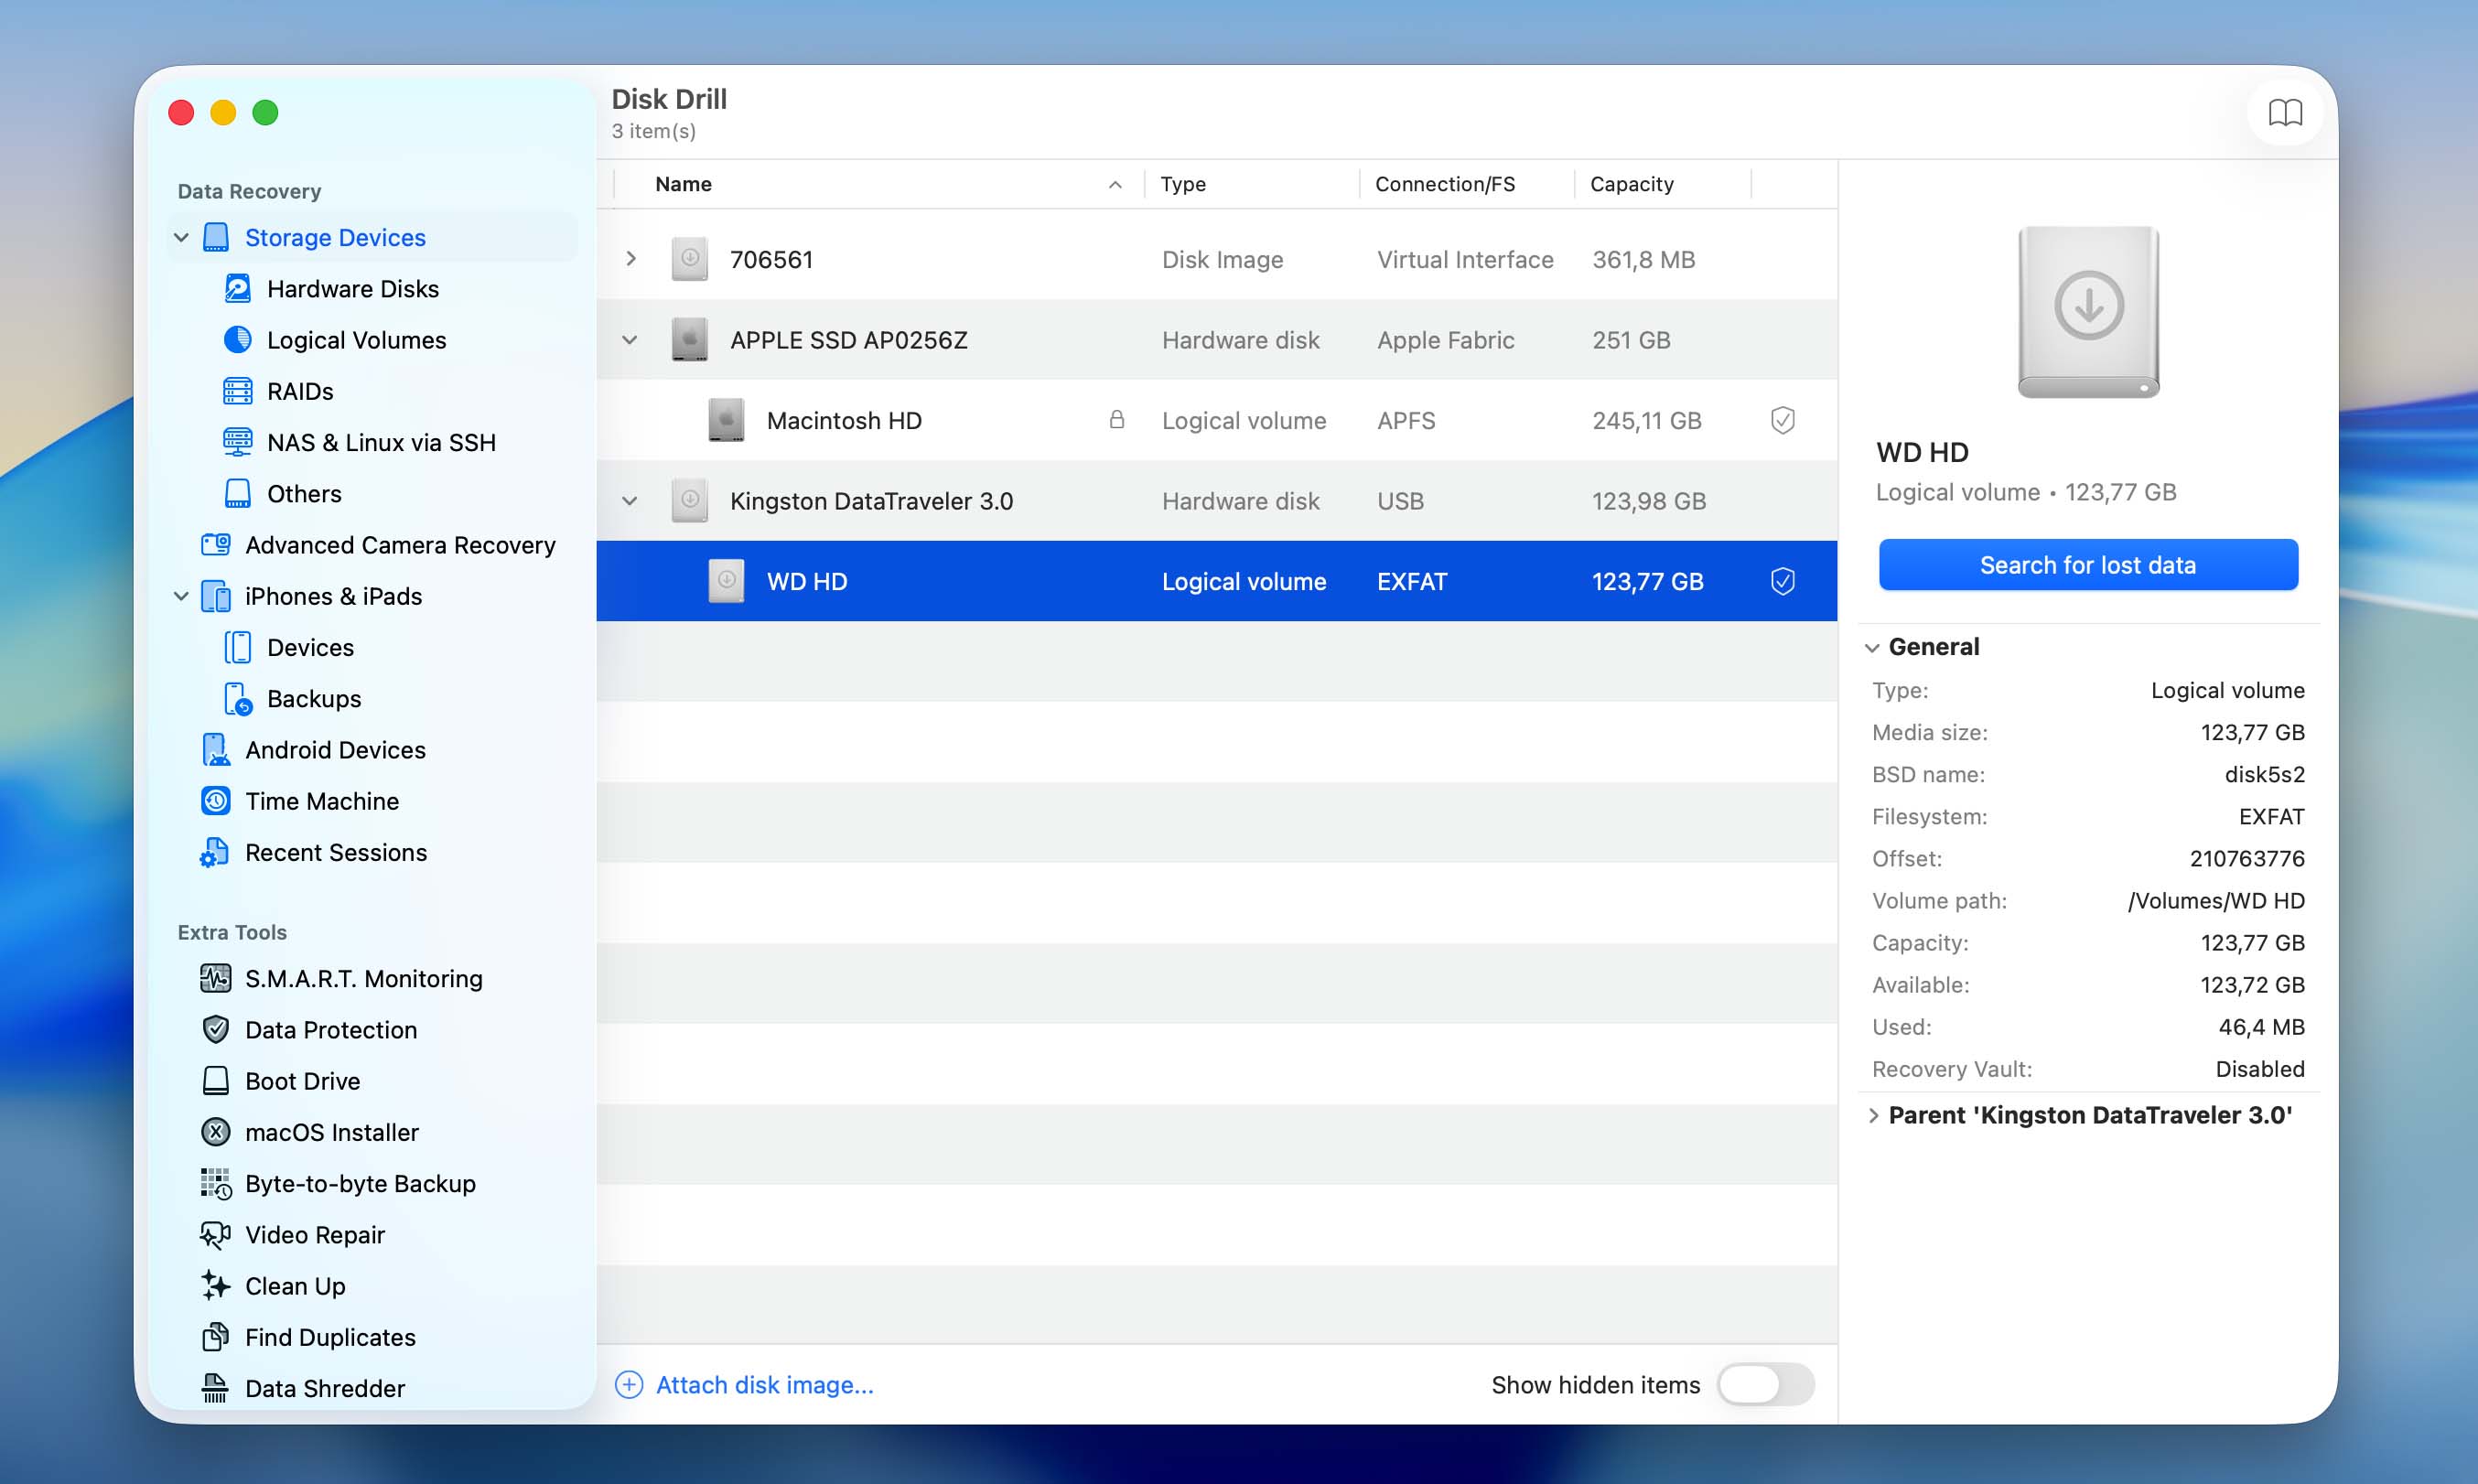
Task: Select Data Shredder under Extra Tools
Action: pyautogui.click(x=324, y=1388)
